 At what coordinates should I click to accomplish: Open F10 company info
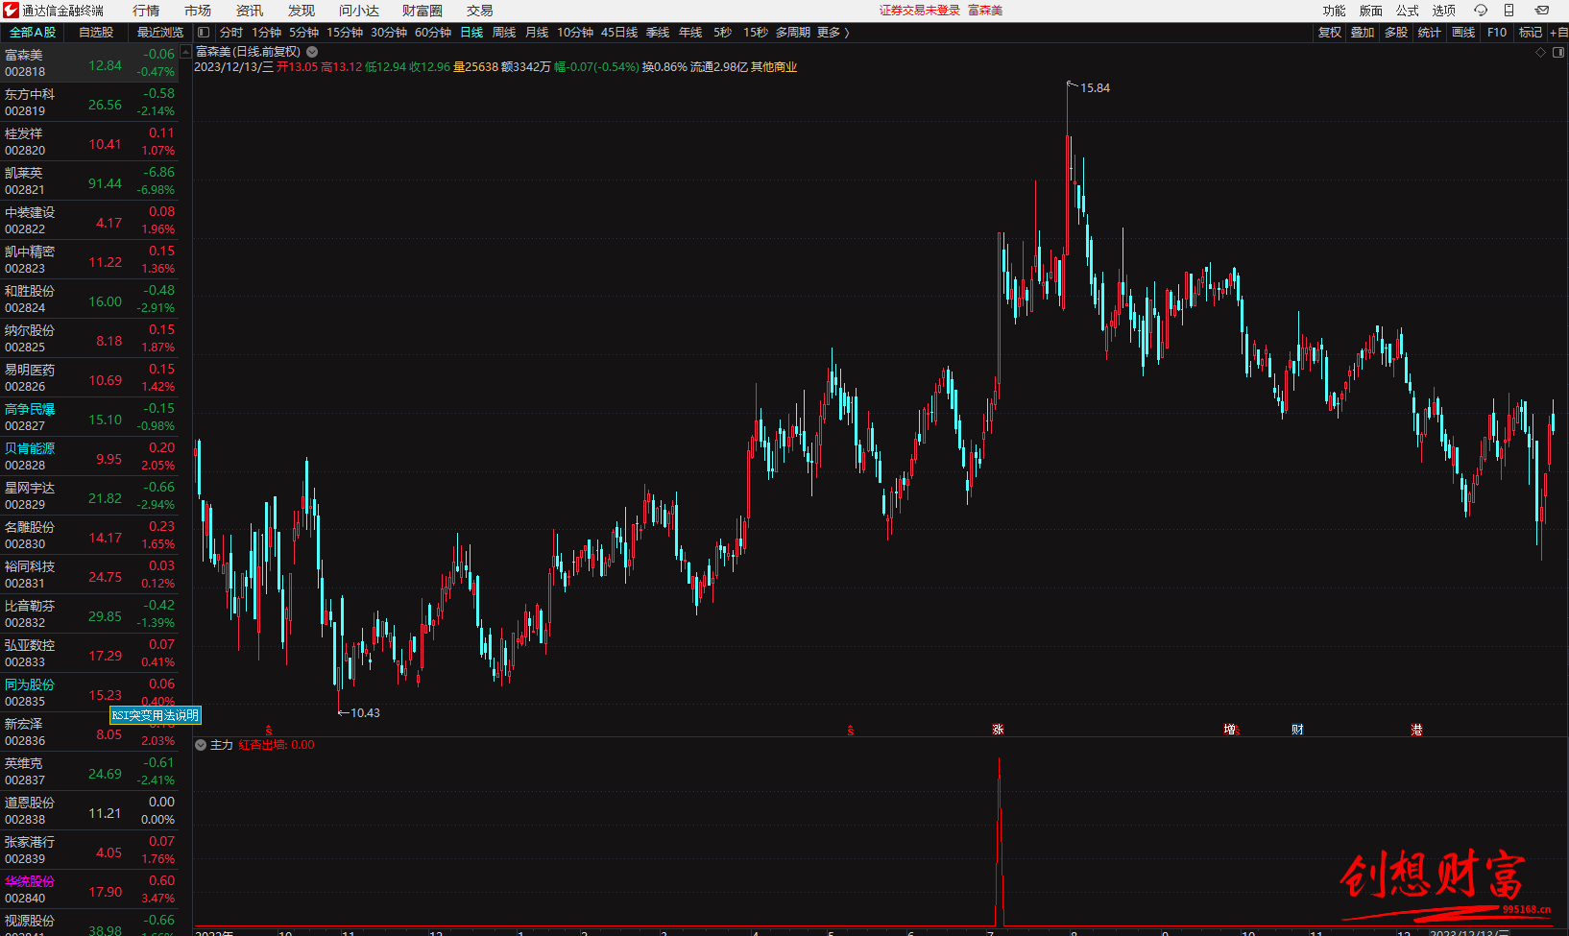coord(1497,33)
